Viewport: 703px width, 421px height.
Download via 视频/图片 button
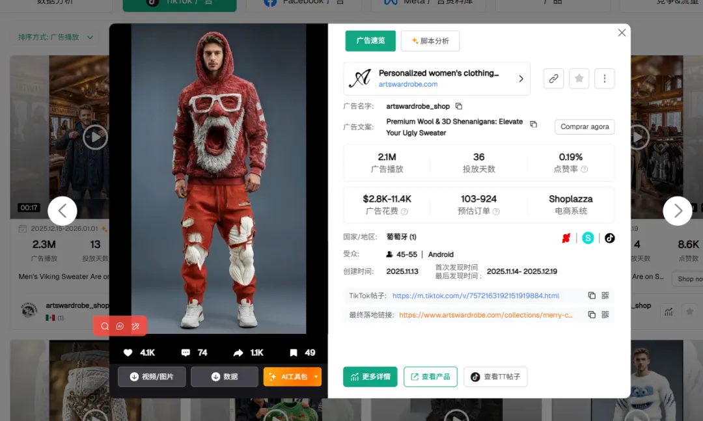coord(152,377)
